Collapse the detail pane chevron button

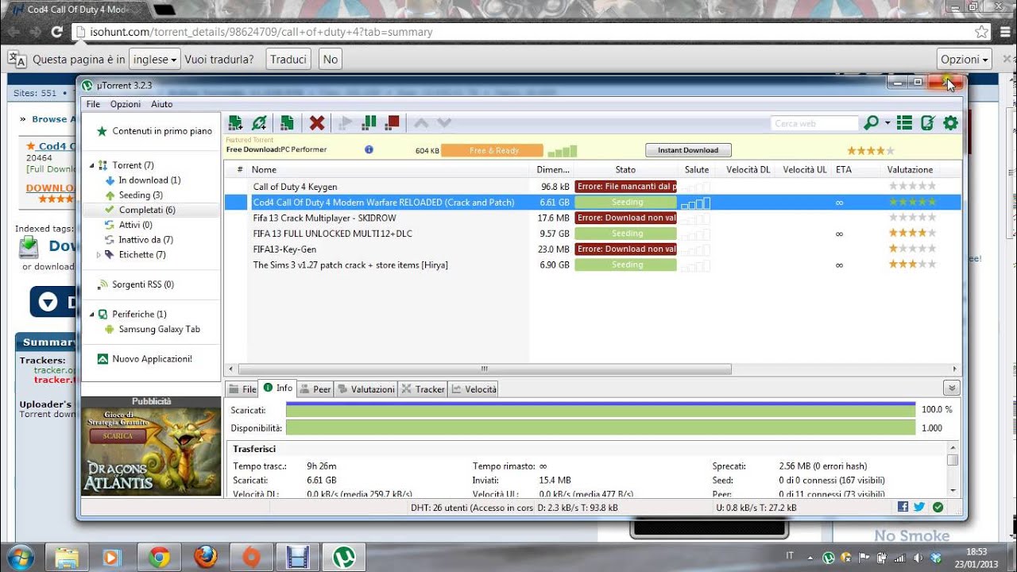pos(951,388)
